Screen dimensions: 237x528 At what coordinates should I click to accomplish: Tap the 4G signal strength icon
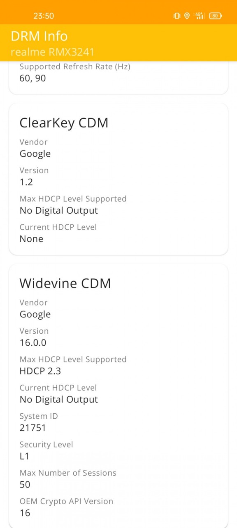click(200, 16)
